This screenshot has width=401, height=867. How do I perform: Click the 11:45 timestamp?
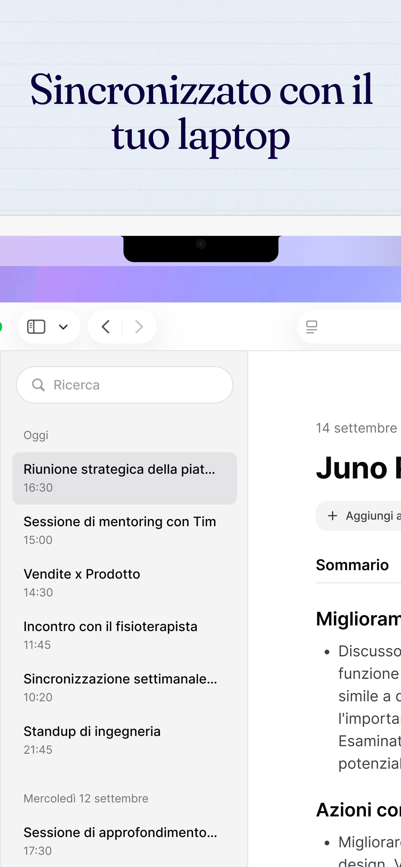(37, 645)
